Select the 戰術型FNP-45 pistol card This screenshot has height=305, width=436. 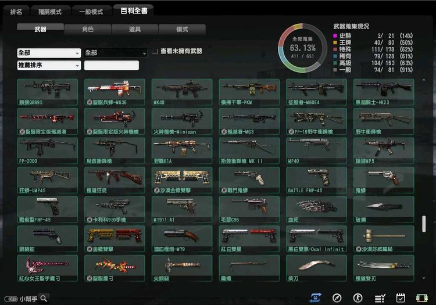click(47, 210)
